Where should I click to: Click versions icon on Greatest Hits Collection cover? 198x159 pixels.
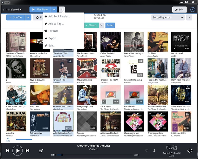(70, 88)
